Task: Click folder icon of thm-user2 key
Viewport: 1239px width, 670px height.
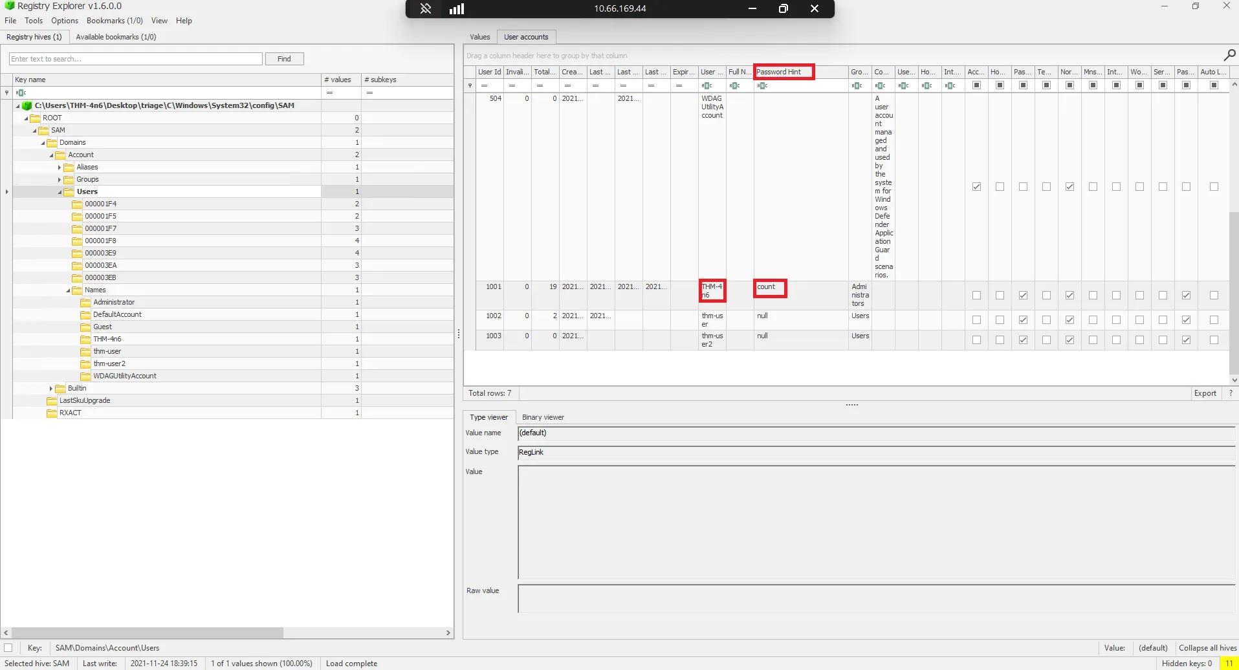Action: 86,363
